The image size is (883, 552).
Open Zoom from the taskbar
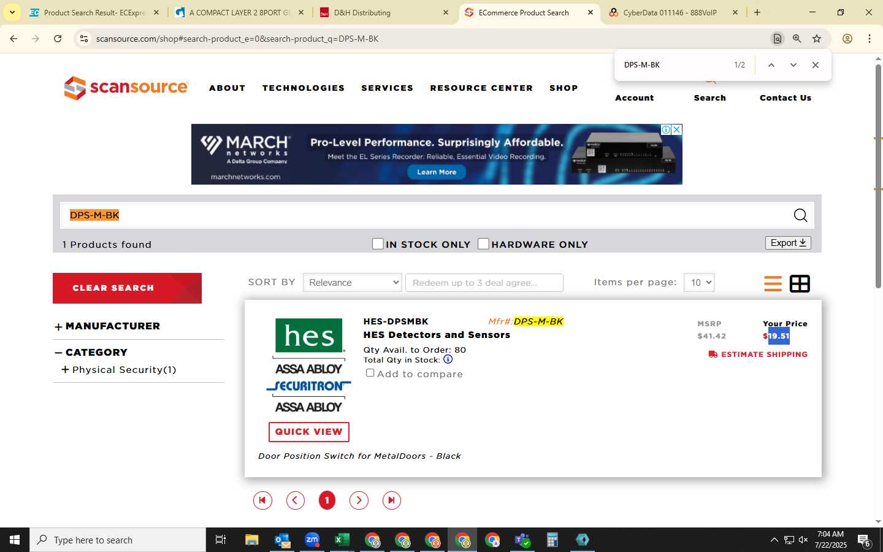click(312, 540)
